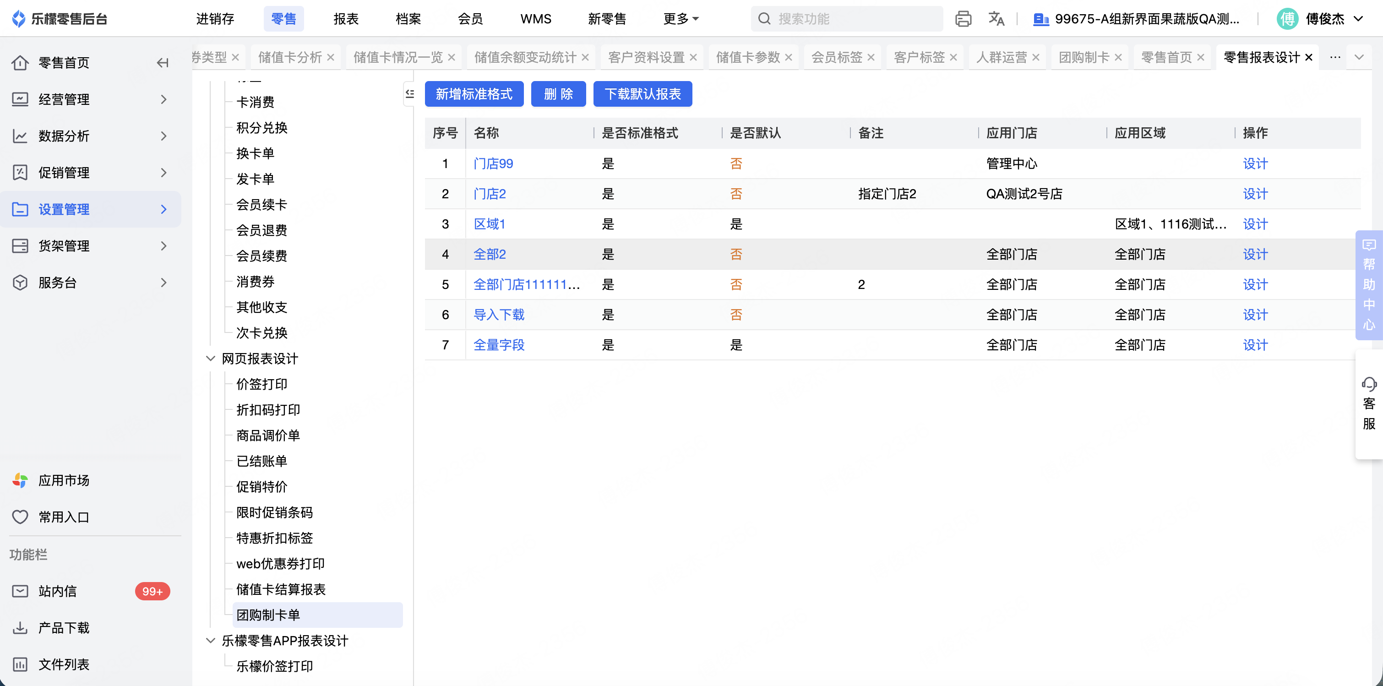The height and width of the screenshot is (686, 1383).
Task: Open the 更多 dropdown menu
Action: pos(681,19)
